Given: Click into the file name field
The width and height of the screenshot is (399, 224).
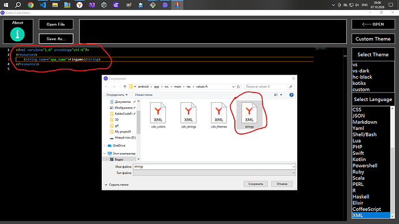Looking at the screenshot, I should 212,167.
